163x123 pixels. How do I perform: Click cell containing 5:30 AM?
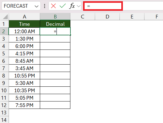[x=24, y=83]
